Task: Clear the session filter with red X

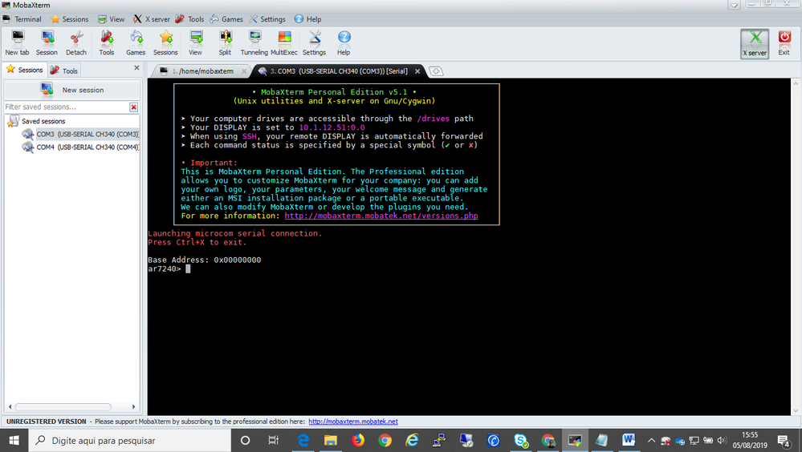Action: pos(133,107)
